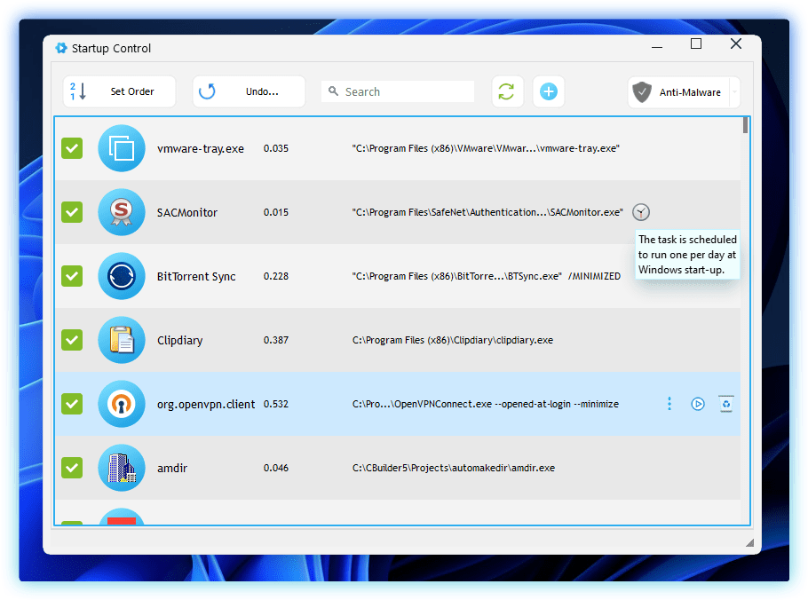Click the Anti-Malware shield button

tap(678, 92)
